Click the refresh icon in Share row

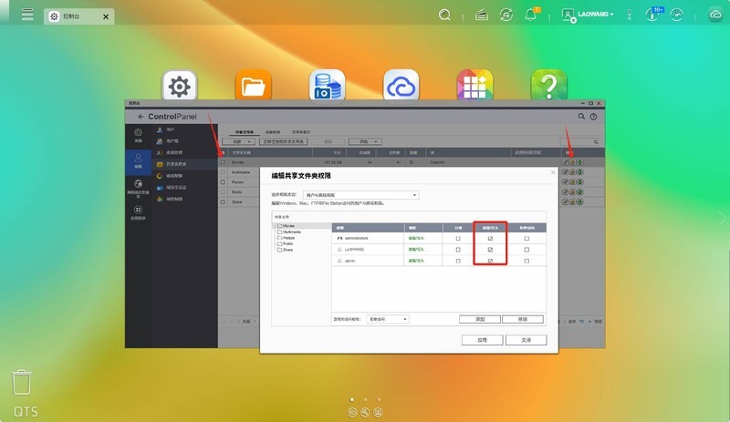pyautogui.click(x=580, y=202)
